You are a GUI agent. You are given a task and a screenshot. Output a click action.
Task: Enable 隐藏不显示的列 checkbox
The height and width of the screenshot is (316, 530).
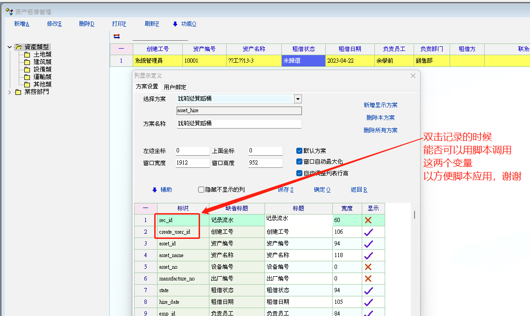click(x=201, y=190)
